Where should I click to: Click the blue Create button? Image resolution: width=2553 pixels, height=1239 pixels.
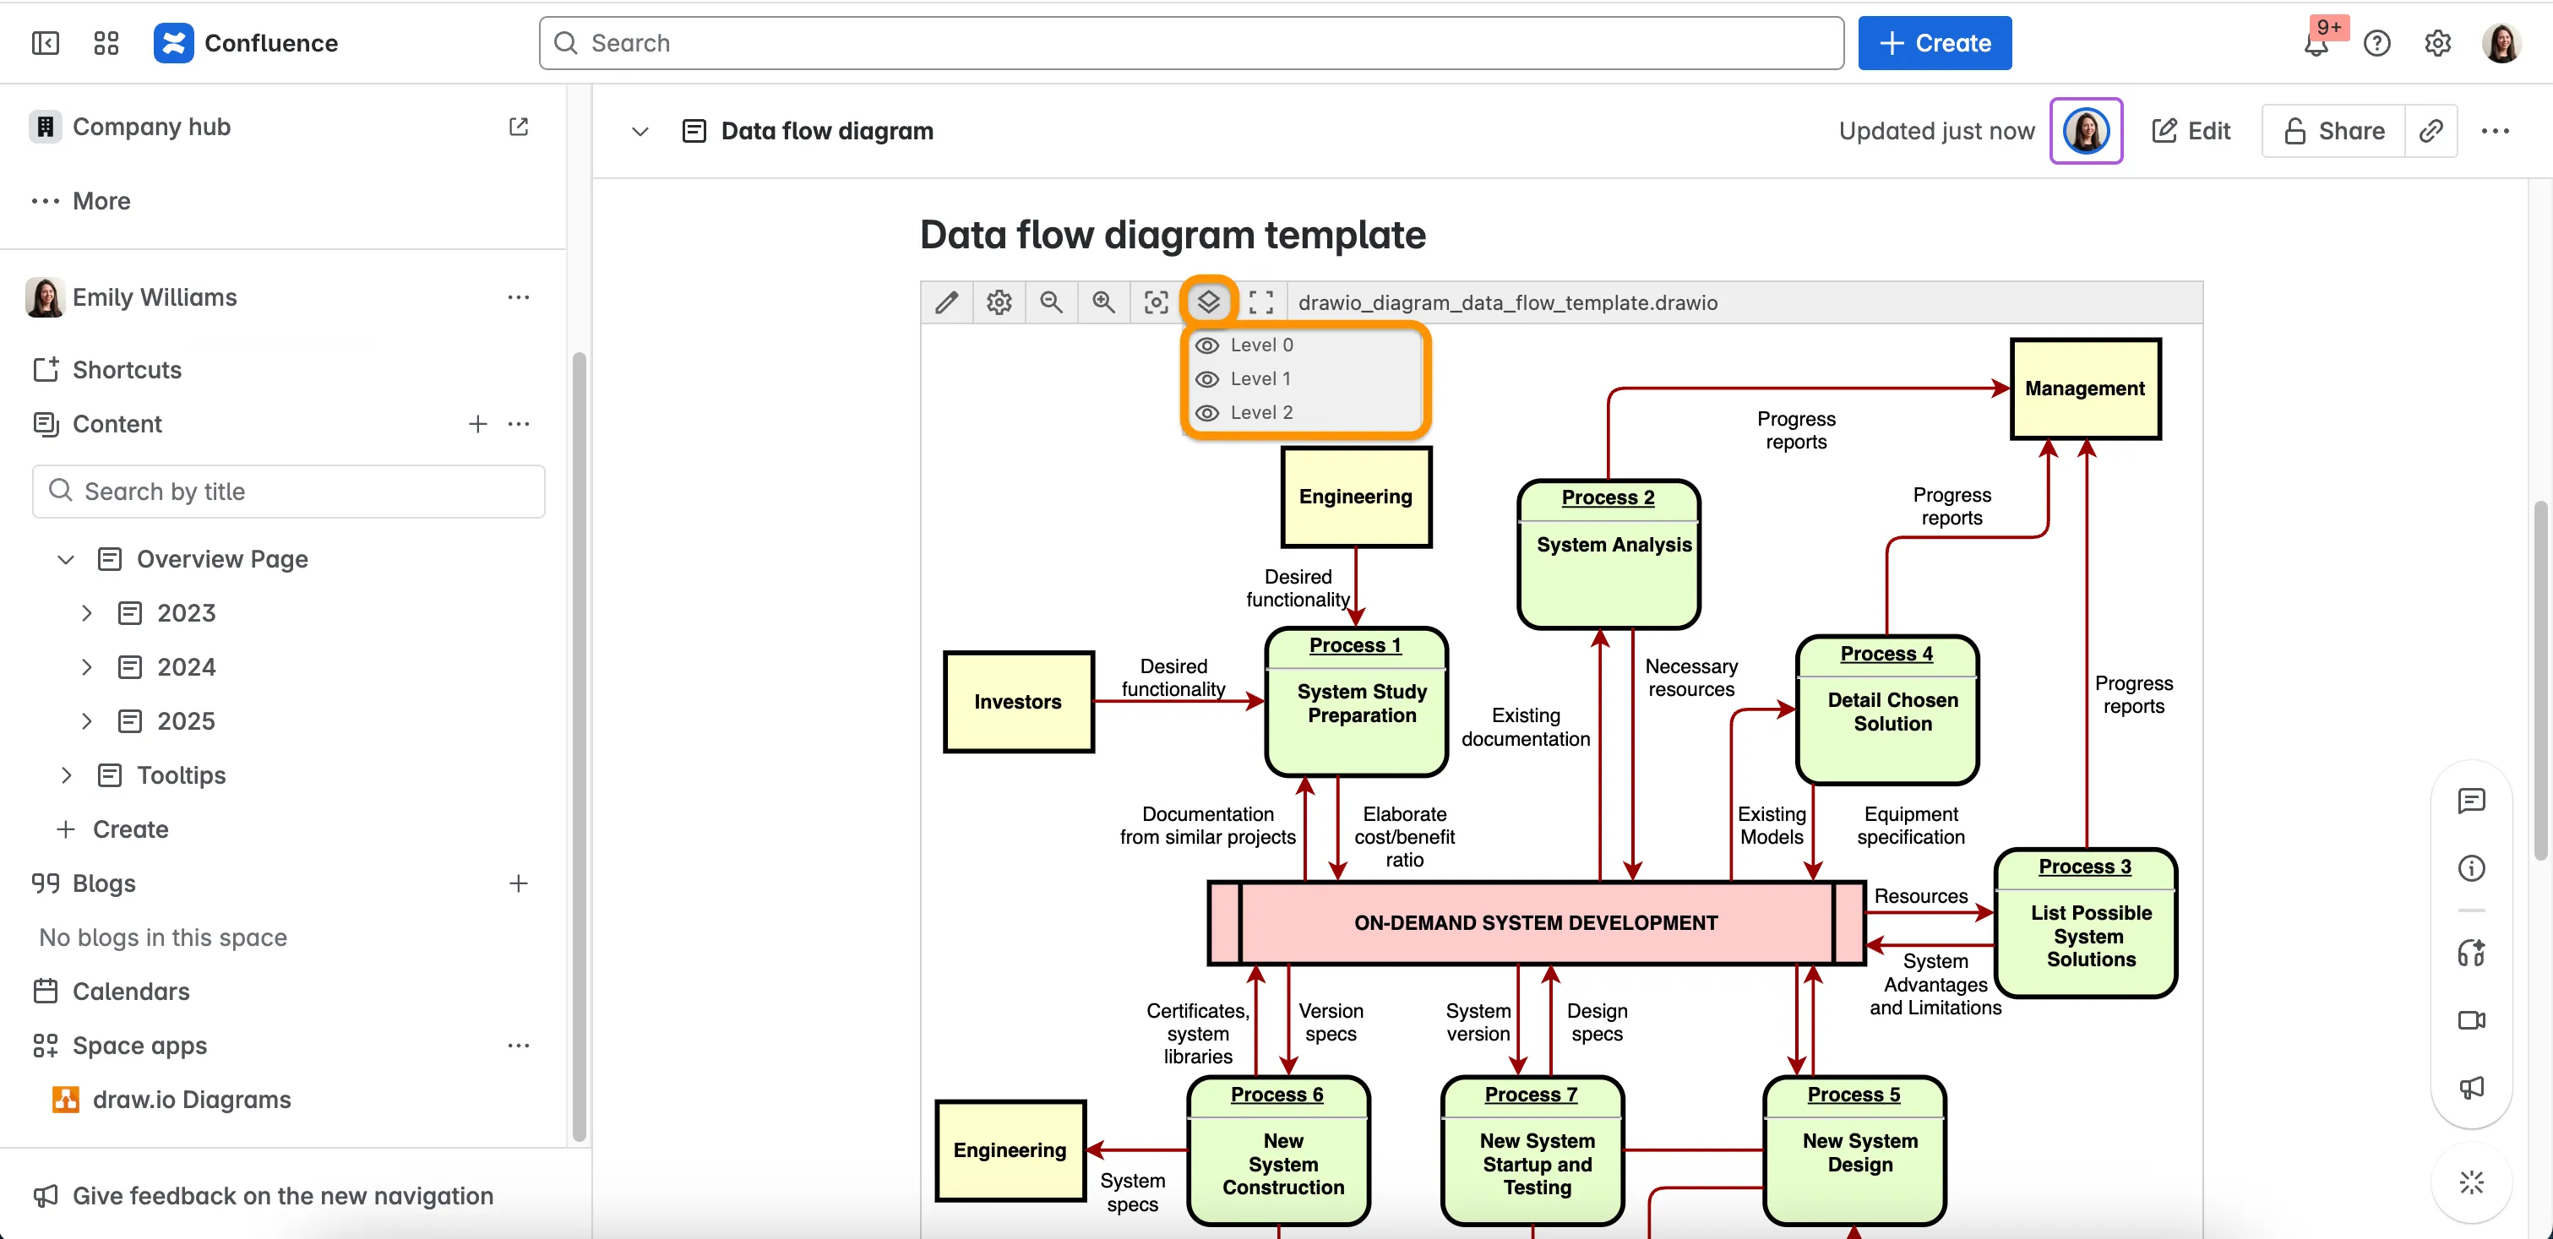click(1935, 42)
